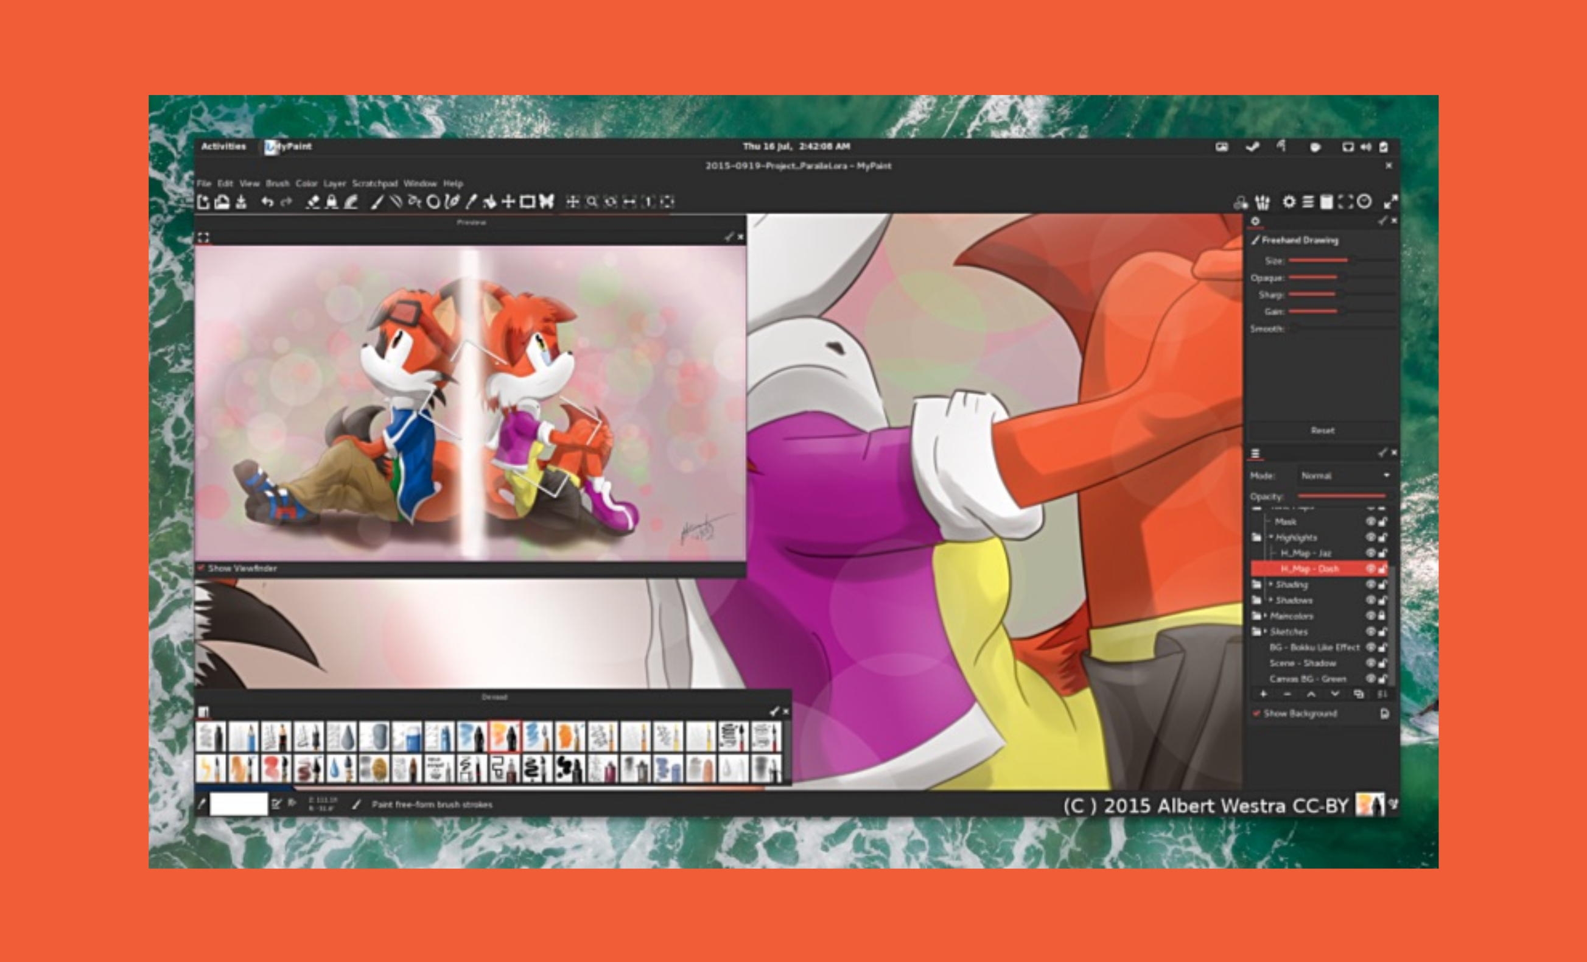
Task: Click the New document toolbar icon
Action: point(203,202)
